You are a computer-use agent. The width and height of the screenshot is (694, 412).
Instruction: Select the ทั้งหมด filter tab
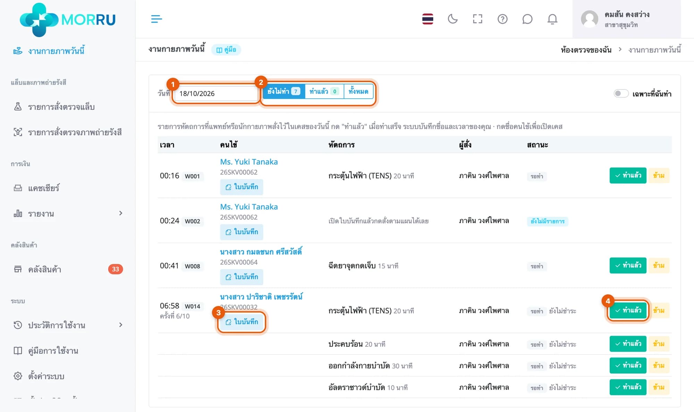(358, 91)
